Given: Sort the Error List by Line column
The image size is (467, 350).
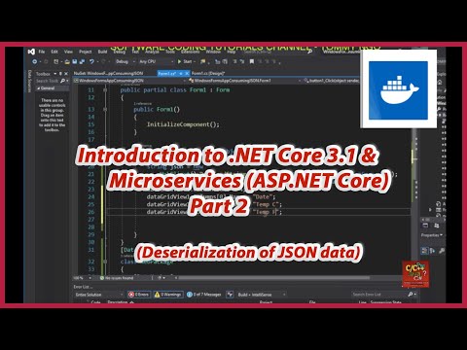Looking at the screenshot, I should (x=362, y=302).
